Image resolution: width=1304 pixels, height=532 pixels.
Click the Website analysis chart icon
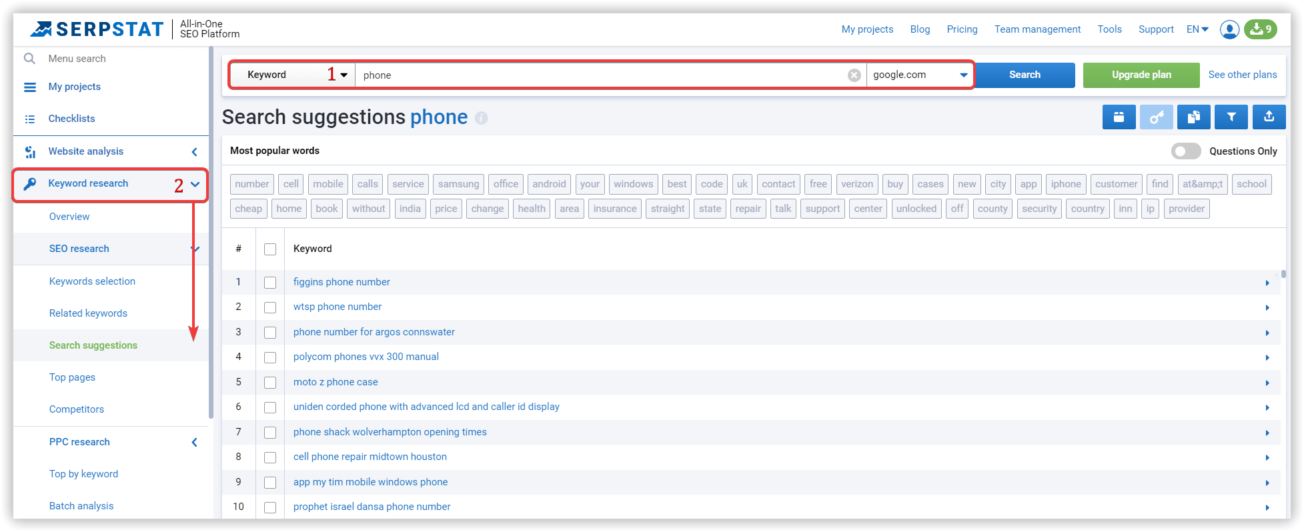[x=30, y=152]
